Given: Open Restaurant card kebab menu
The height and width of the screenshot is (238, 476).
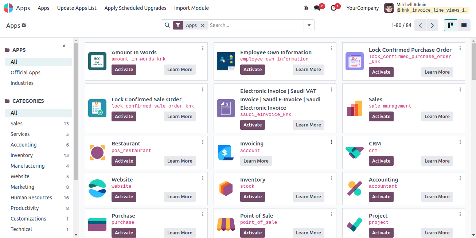Looking at the screenshot, I should click(203, 142).
